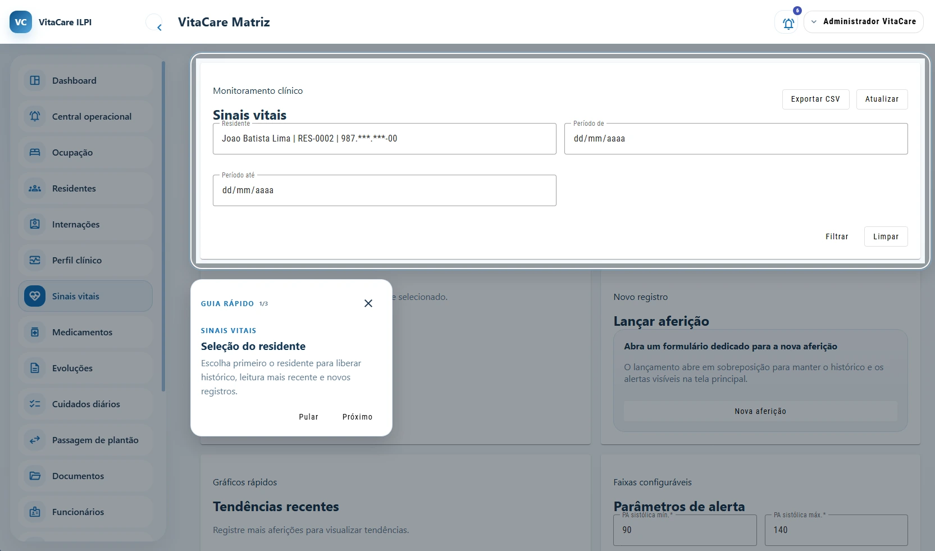Open Dashboard from the sidebar icon
Viewport: 935px width, 551px height.
35,80
